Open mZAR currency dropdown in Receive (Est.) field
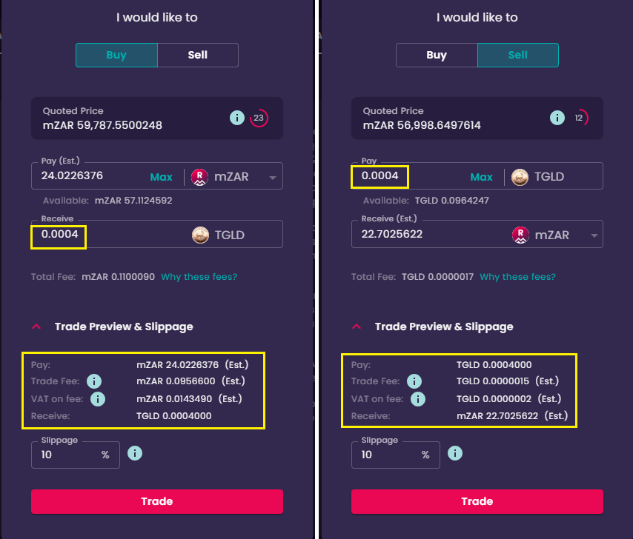Viewport: 633px width, 539px height. 594,235
